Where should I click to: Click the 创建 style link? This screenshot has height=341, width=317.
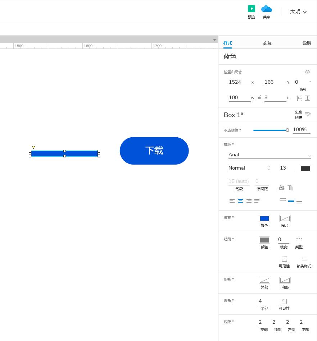pyautogui.click(x=299, y=117)
